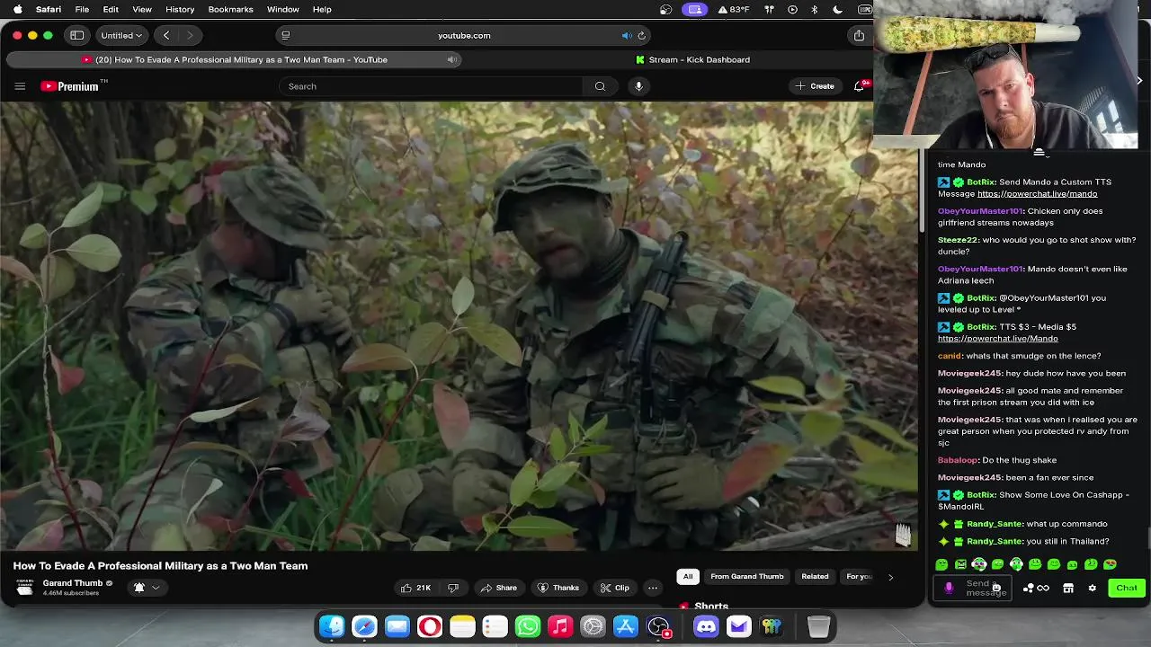Start voice search with the microphone icon

coord(638,86)
